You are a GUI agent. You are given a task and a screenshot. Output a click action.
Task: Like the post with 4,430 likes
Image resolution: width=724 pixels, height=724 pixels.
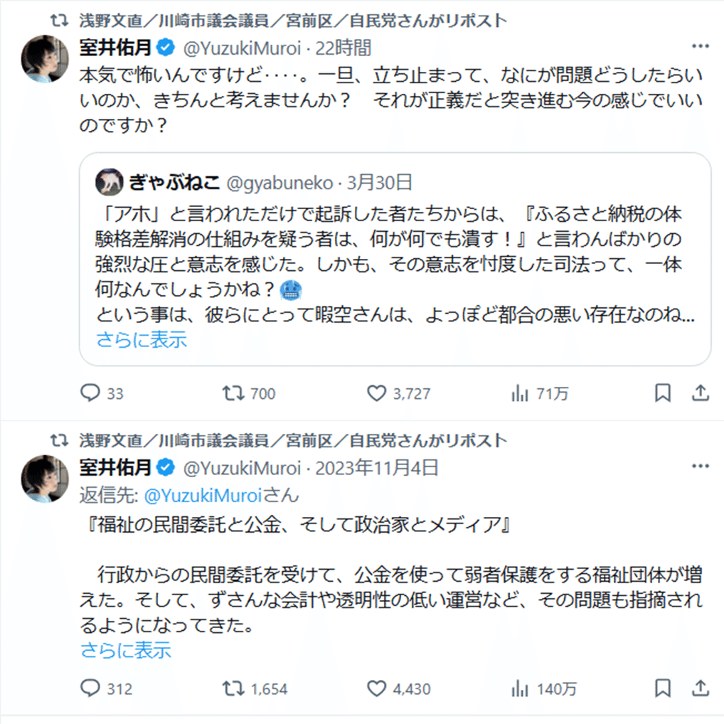click(x=376, y=688)
